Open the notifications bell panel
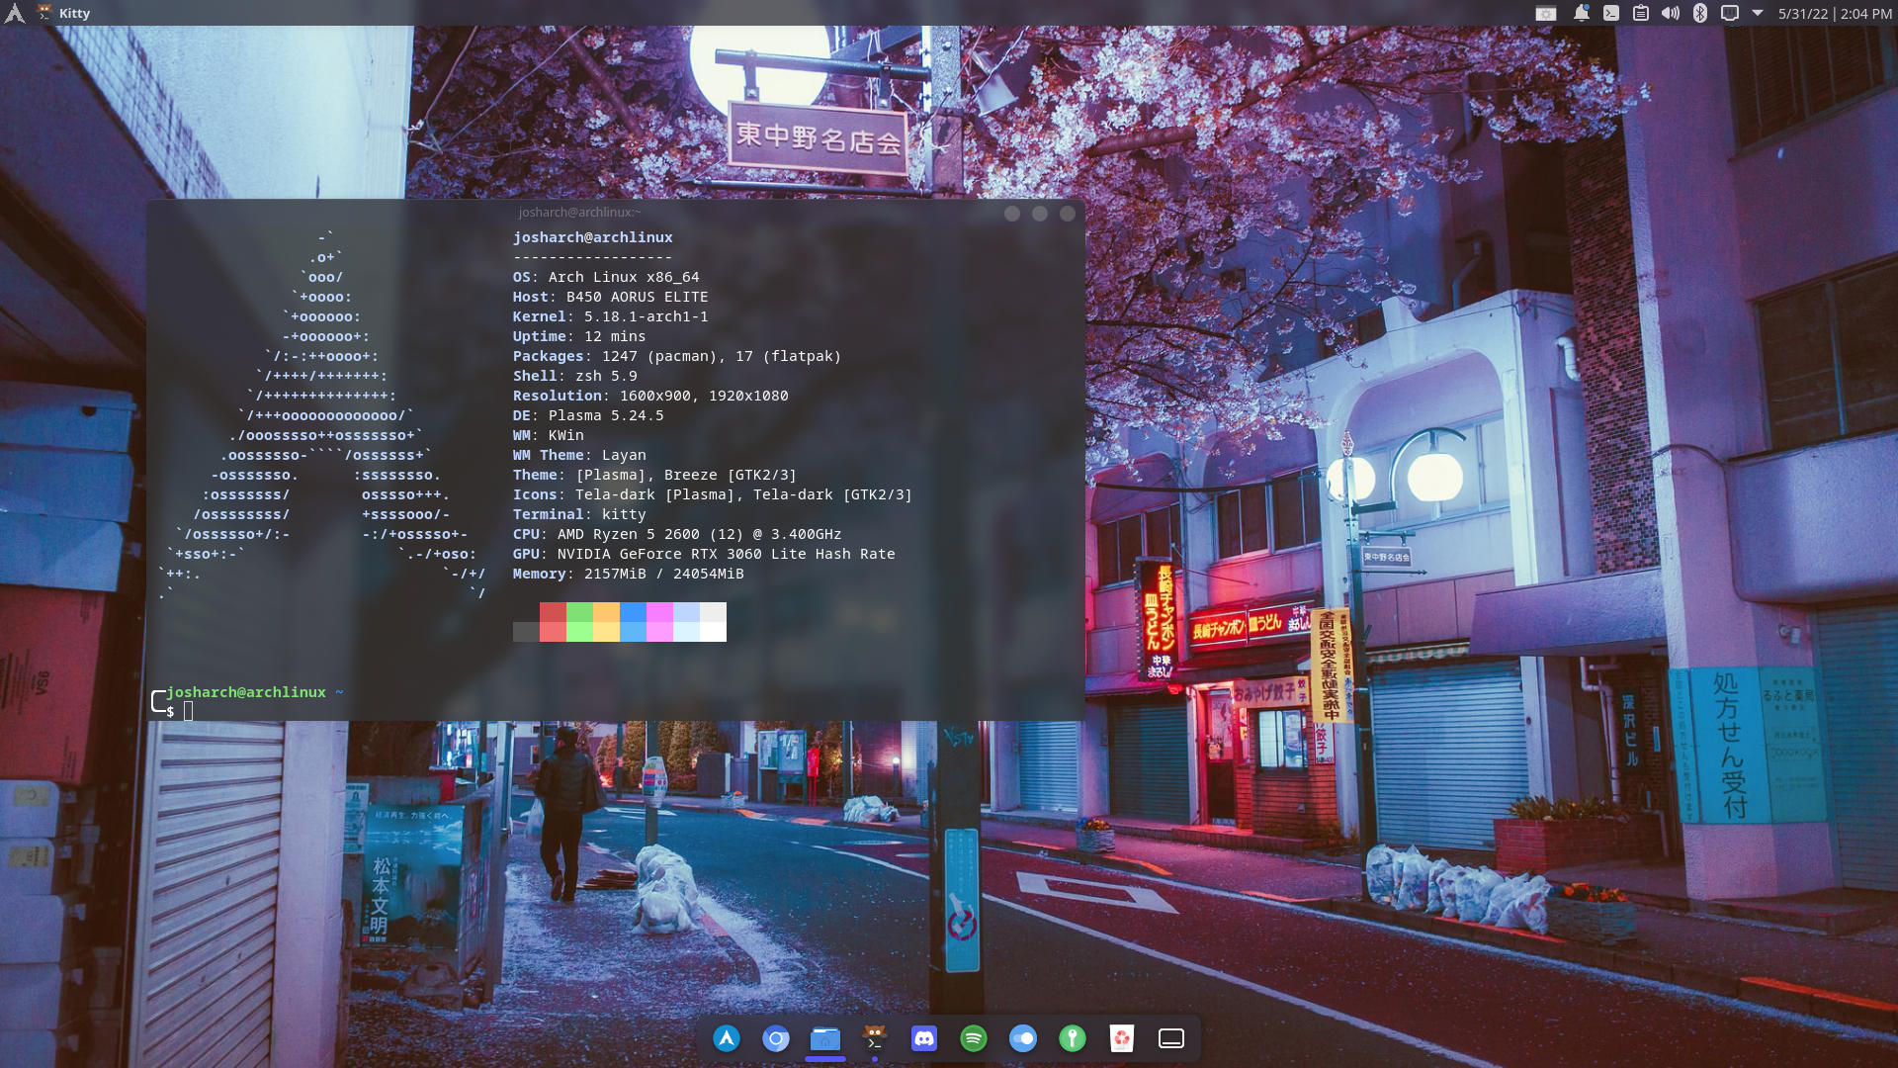 pos(1581,13)
